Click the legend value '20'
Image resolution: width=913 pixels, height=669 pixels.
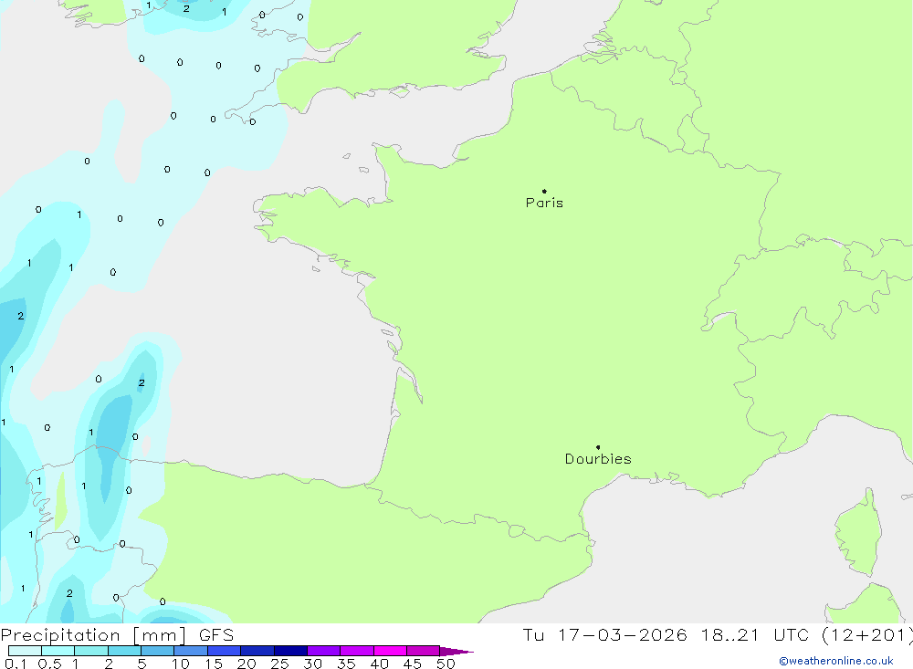pos(247,664)
